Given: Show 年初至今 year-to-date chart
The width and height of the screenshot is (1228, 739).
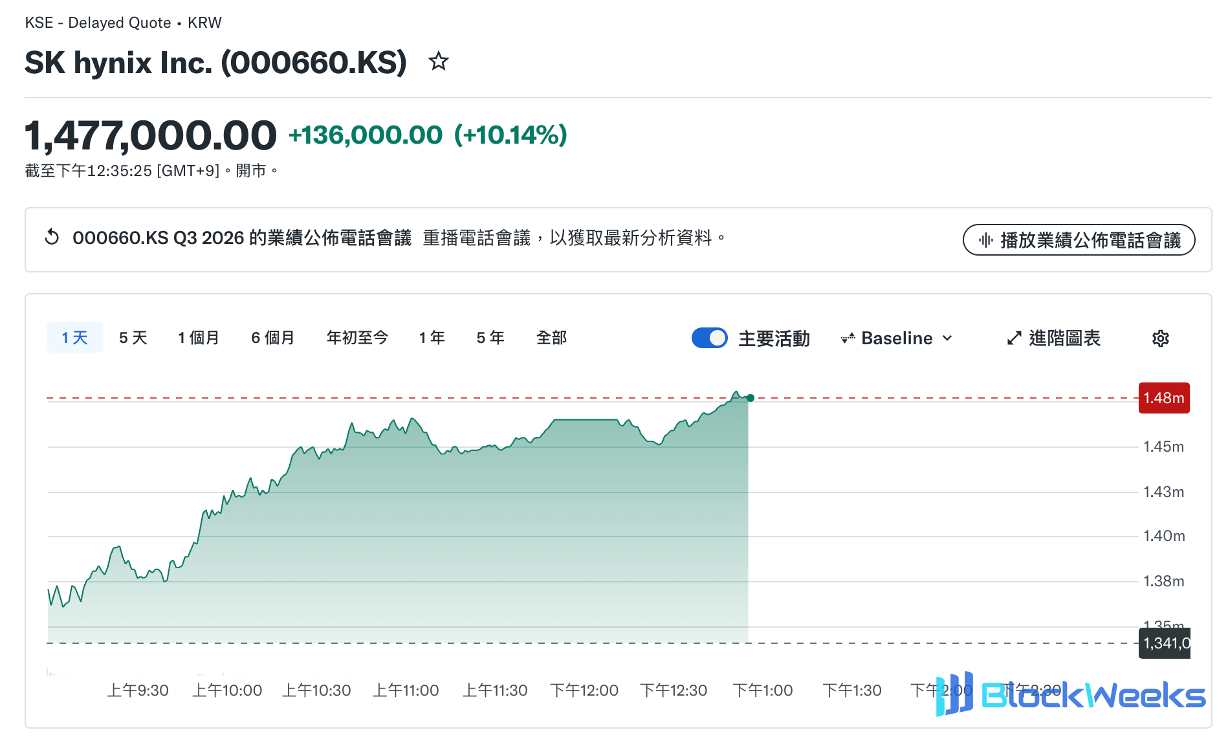Looking at the screenshot, I should (x=357, y=338).
